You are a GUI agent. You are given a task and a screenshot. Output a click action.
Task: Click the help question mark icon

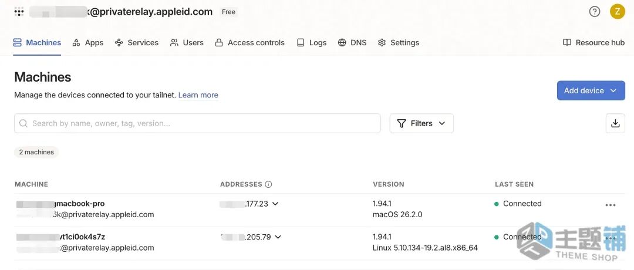point(595,12)
